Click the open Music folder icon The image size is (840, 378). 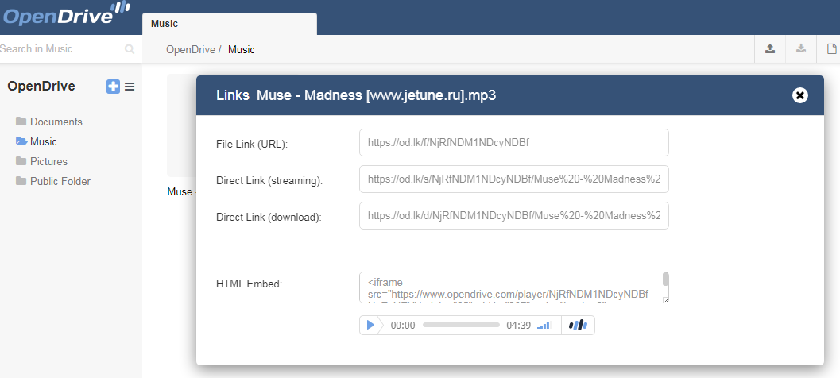(21, 141)
